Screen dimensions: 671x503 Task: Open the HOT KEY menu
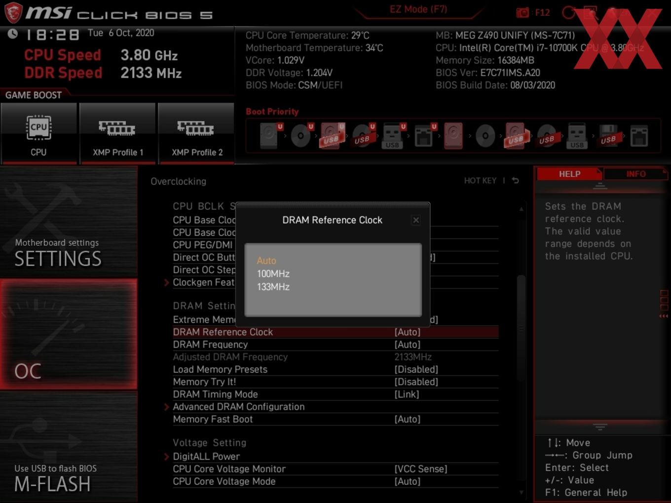click(480, 180)
